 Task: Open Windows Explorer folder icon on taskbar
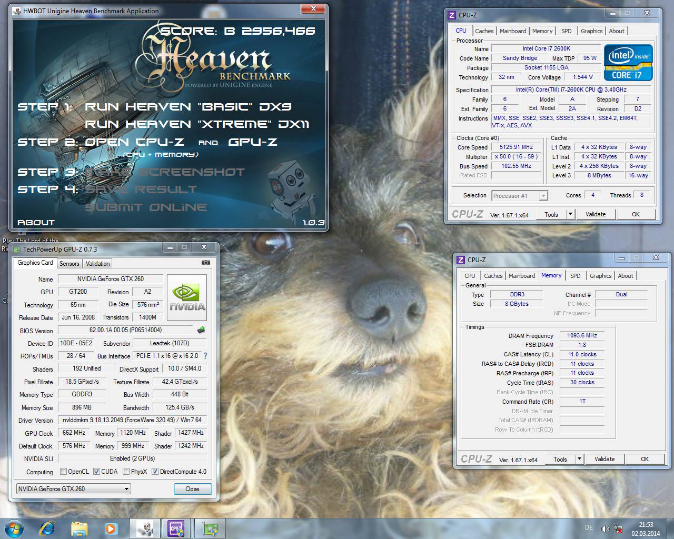pyautogui.click(x=79, y=528)
